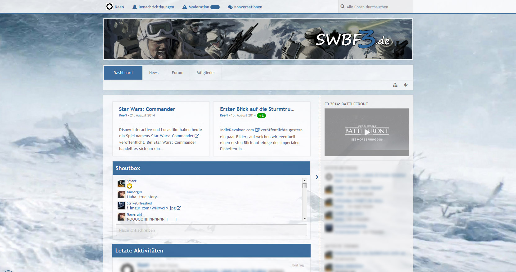
Task: Open StrikeUnleashed's profile
Action: [x=139, y=203]
